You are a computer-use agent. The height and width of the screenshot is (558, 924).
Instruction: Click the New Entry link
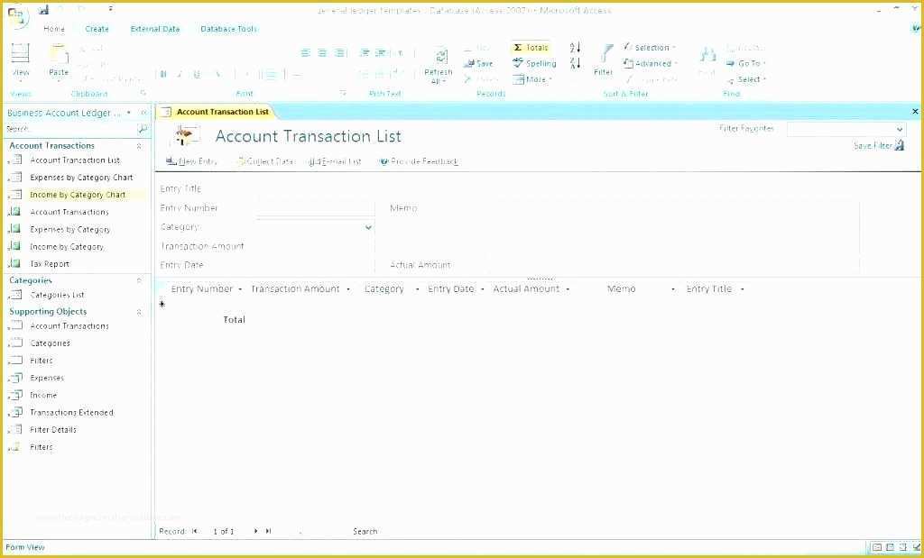(192, 162)
